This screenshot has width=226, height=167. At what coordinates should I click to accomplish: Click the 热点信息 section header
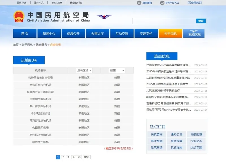pyautogui.click(x=162, y=56)
